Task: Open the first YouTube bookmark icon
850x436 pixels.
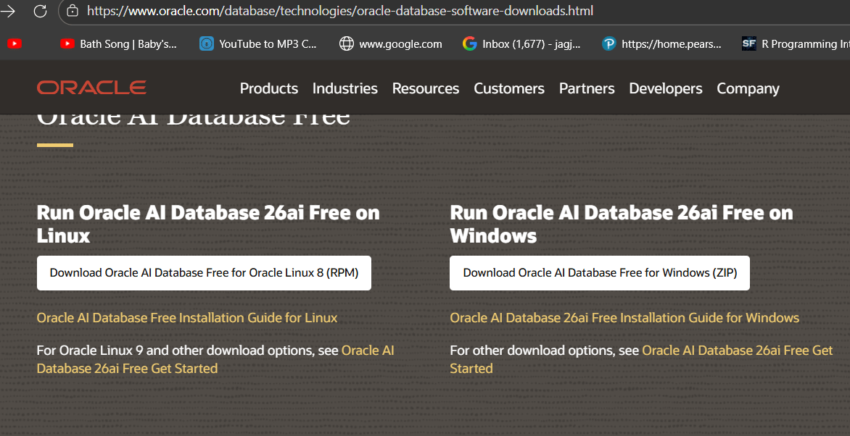Action: coord(15,44)
